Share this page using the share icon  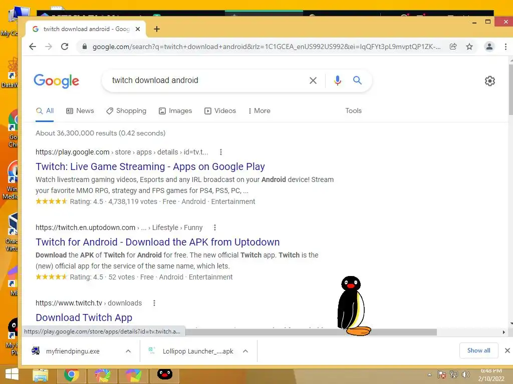[453, 46]
